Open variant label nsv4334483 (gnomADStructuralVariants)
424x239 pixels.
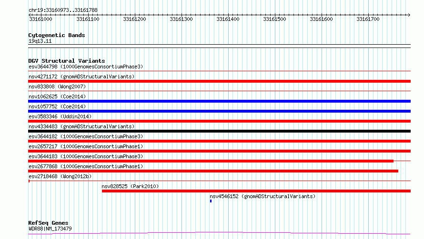click(81, 126)
